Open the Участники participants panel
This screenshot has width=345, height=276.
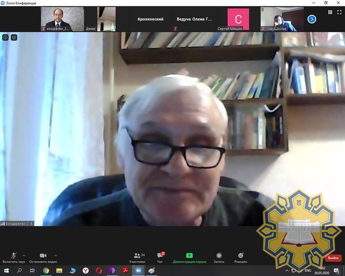[x=137, y=257]
